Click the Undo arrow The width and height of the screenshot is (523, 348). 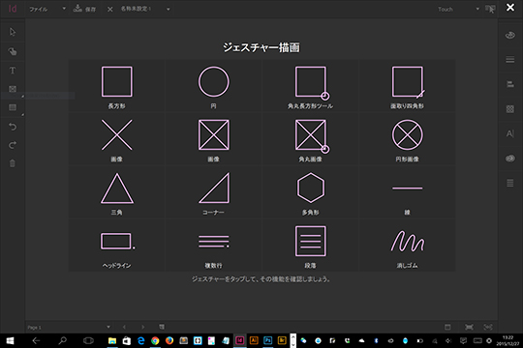coord(13,127)
